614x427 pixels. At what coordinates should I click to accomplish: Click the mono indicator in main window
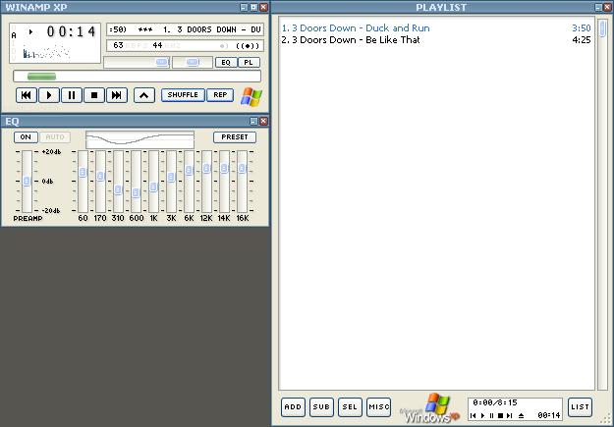pos(223,46)
